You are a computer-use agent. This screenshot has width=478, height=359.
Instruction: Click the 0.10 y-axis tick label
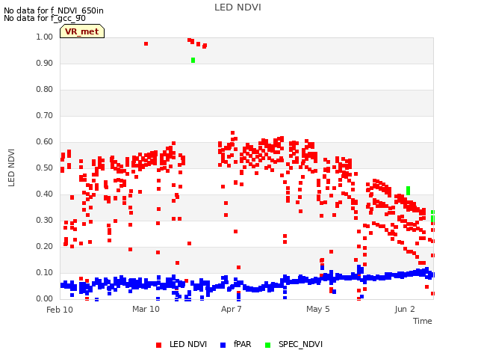point(44,272)
